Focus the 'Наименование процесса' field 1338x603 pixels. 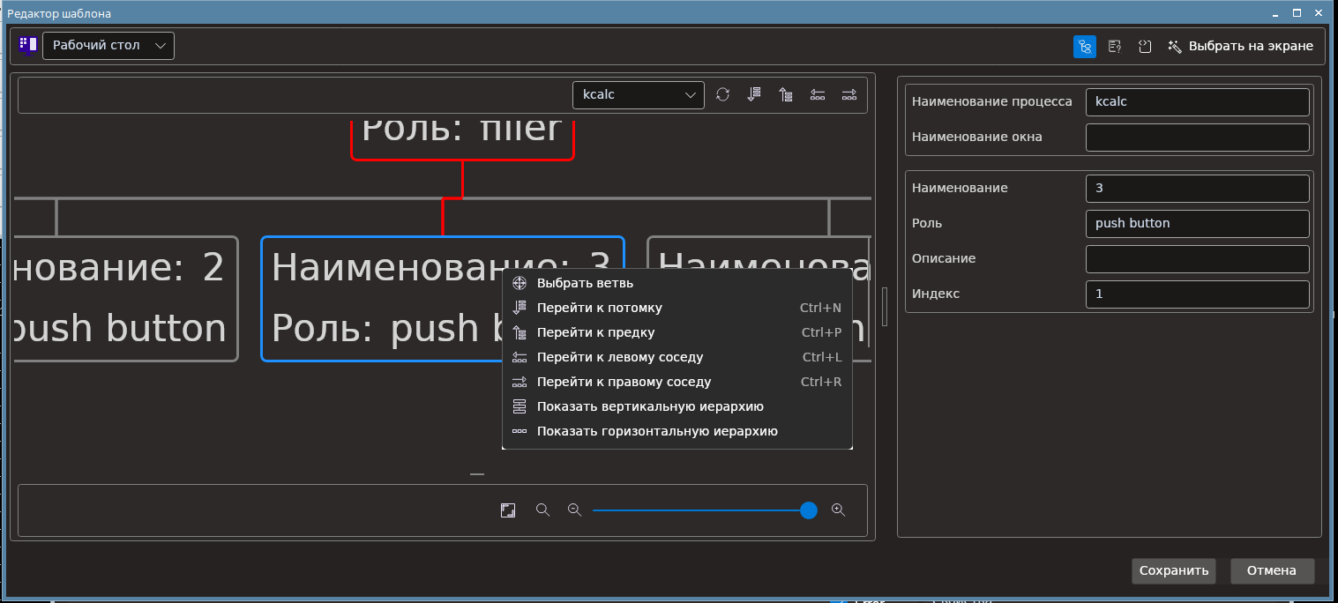point(1198,101)
